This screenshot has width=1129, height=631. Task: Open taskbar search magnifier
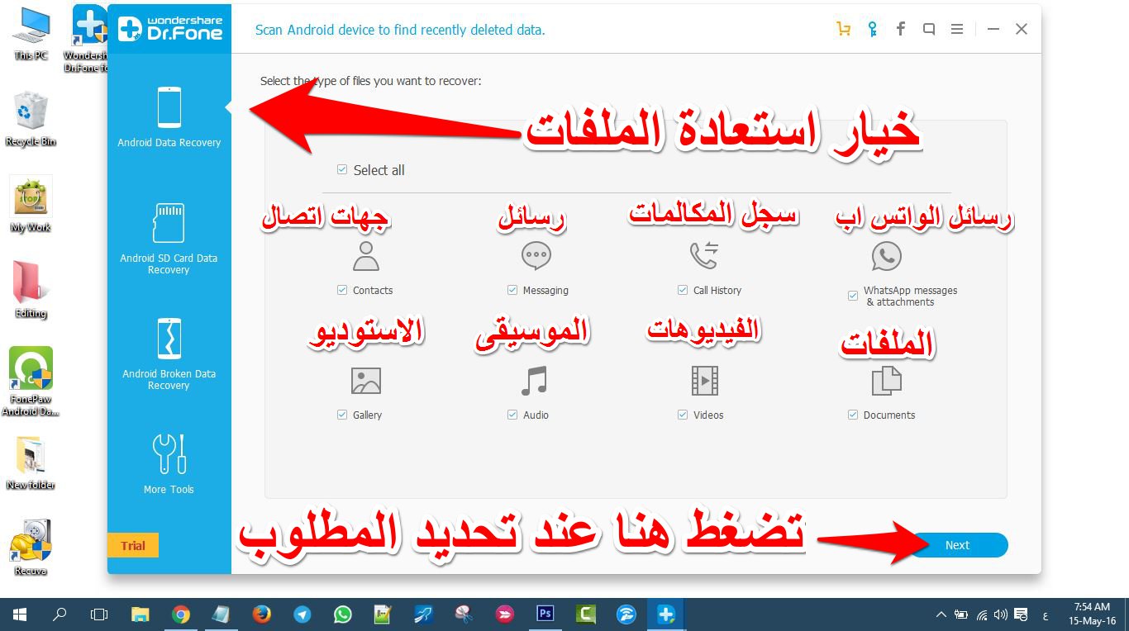tap(60, 614)
